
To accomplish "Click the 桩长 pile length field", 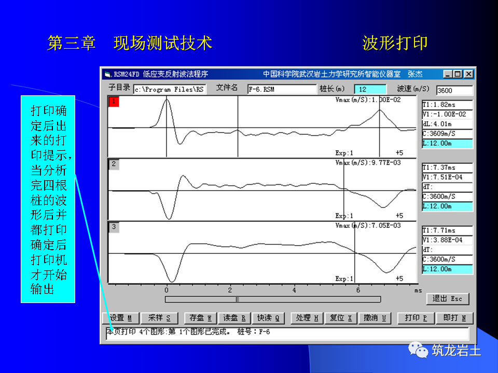I will [370, 90].
